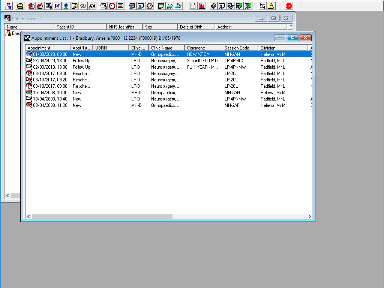
Task: Click Sex column header in Patient View
Action: (x=160, y=27)
